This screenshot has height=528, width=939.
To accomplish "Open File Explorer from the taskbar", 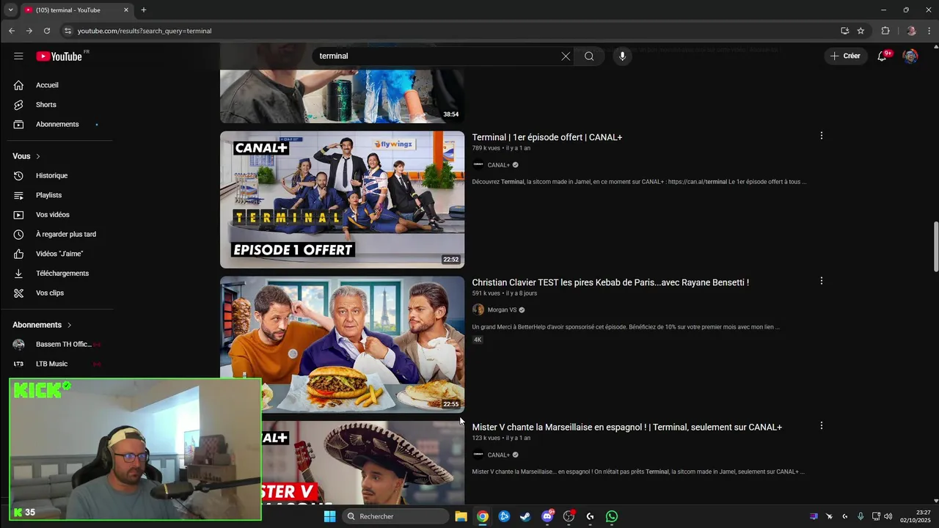I will [461, 516].
